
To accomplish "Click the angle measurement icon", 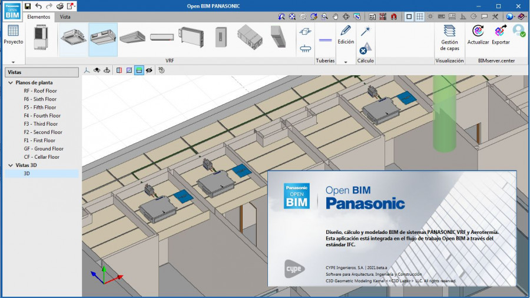I will (463, 16).
